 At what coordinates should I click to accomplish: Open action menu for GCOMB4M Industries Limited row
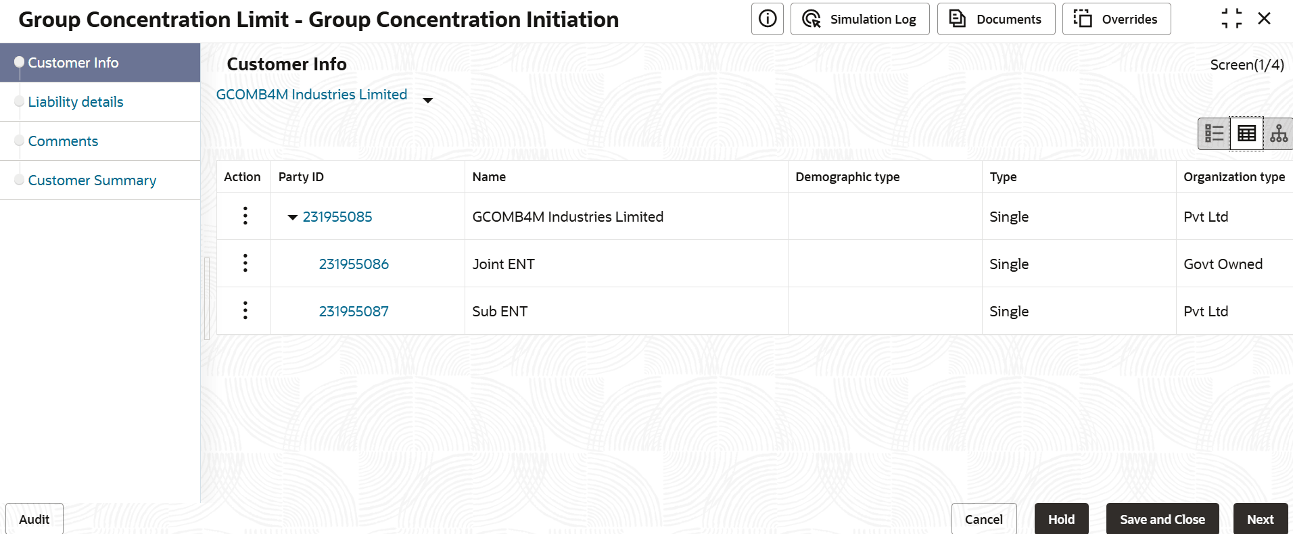(x=245, y=216)
